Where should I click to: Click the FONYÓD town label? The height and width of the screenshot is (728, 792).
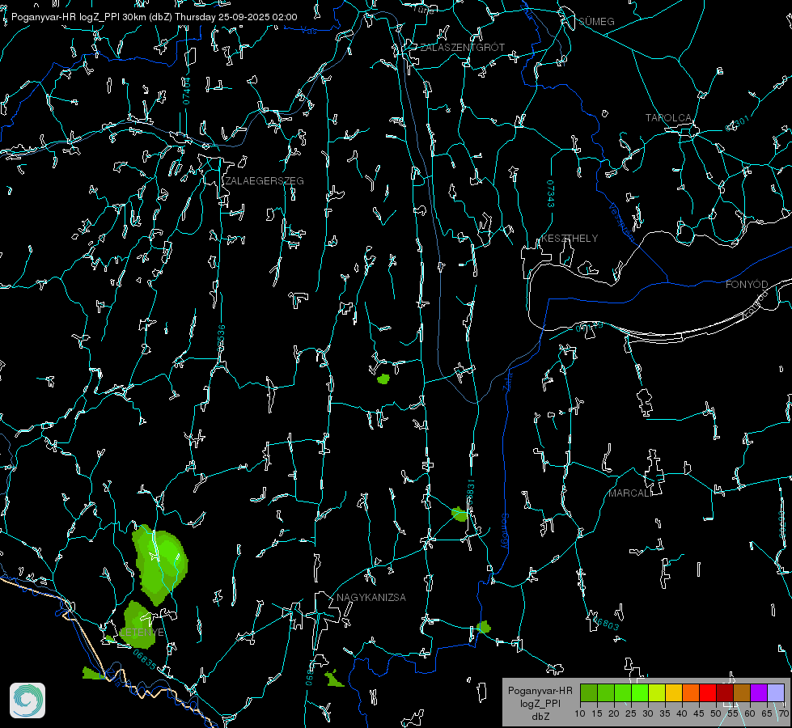[747, 285]
